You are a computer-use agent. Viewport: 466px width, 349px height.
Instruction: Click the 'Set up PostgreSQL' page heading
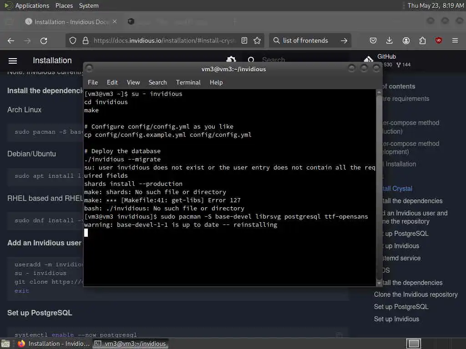[x=40, y=313]
